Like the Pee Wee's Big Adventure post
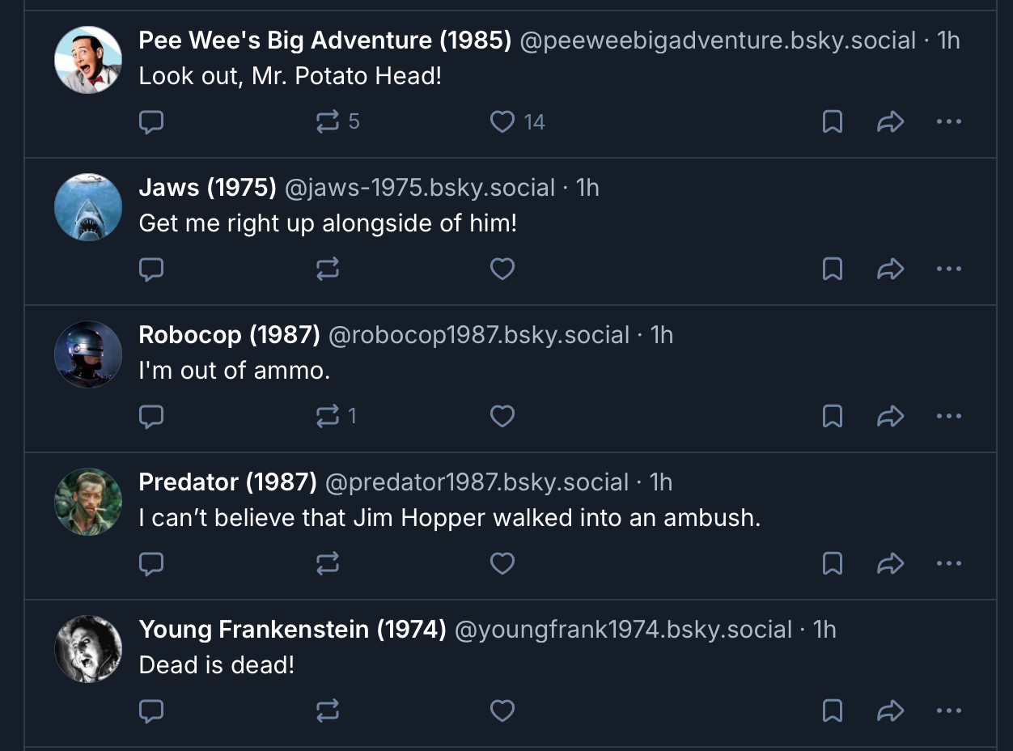Image resolution: width=1013 pixels, height=751 pixels. (x=502, y=122)
